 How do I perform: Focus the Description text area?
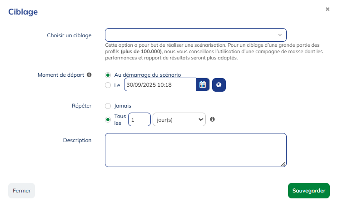195,150
